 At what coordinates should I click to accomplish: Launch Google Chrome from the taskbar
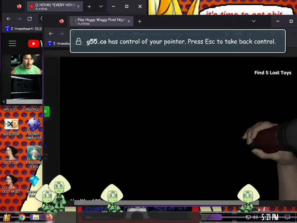22,217
